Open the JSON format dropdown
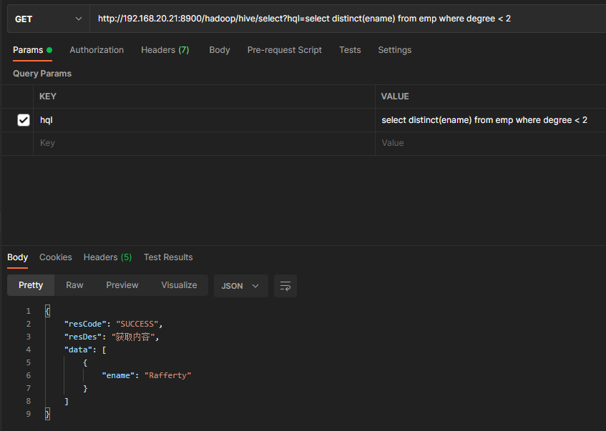Image resolution: width=606 pixels, height=431 pixels. (241, 286)
